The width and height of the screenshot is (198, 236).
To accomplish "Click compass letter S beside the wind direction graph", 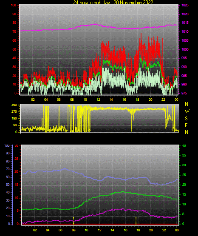I will click(x=186, y=119).
